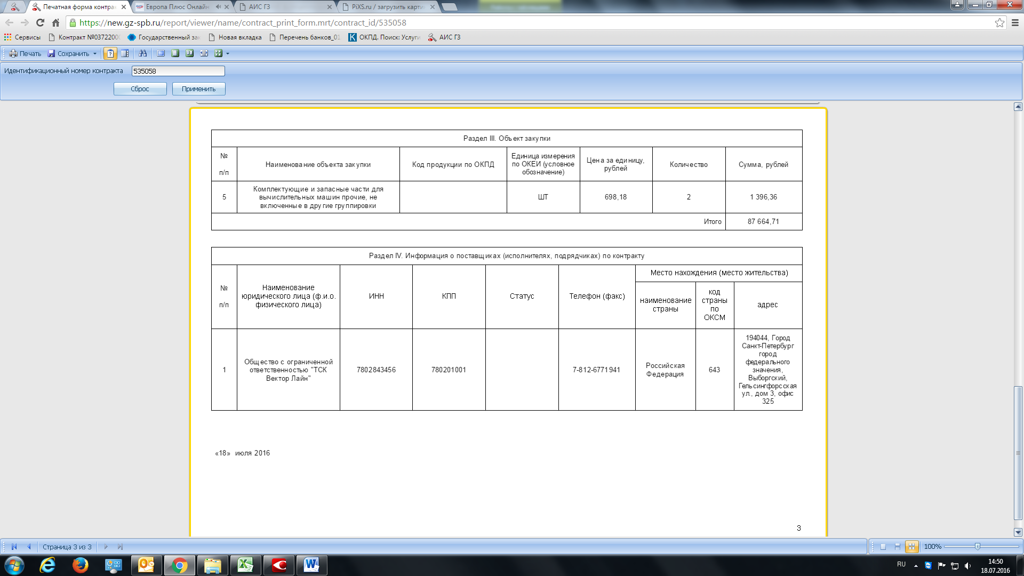Close the PiXS.ru tab
Screen dimensions: 1024x576
[x=432, y=7]
